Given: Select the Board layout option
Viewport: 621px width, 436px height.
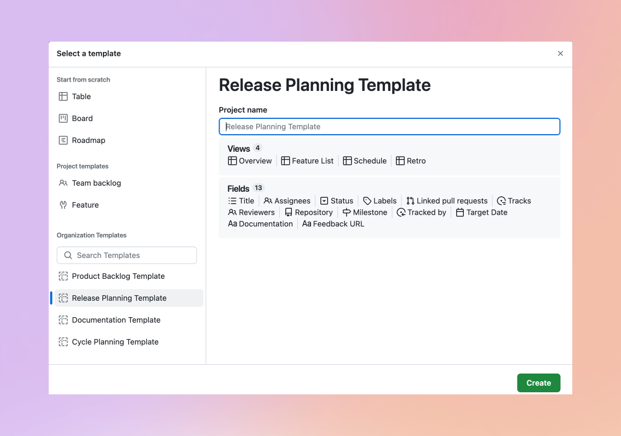Looking at the screenshot, I should [x=81, y=118].
